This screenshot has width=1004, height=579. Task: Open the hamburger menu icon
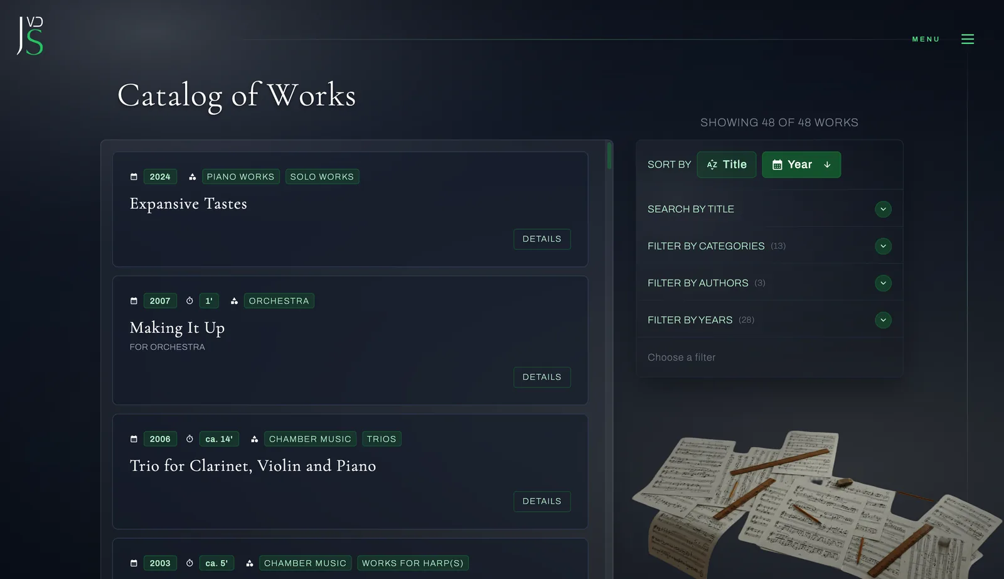(968, 39)
